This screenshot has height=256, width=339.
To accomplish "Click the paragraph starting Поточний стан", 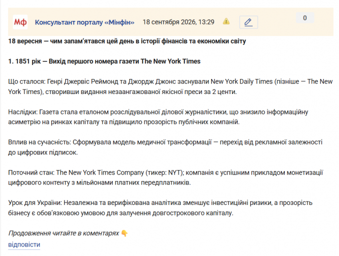I will (x=165, y=177).
